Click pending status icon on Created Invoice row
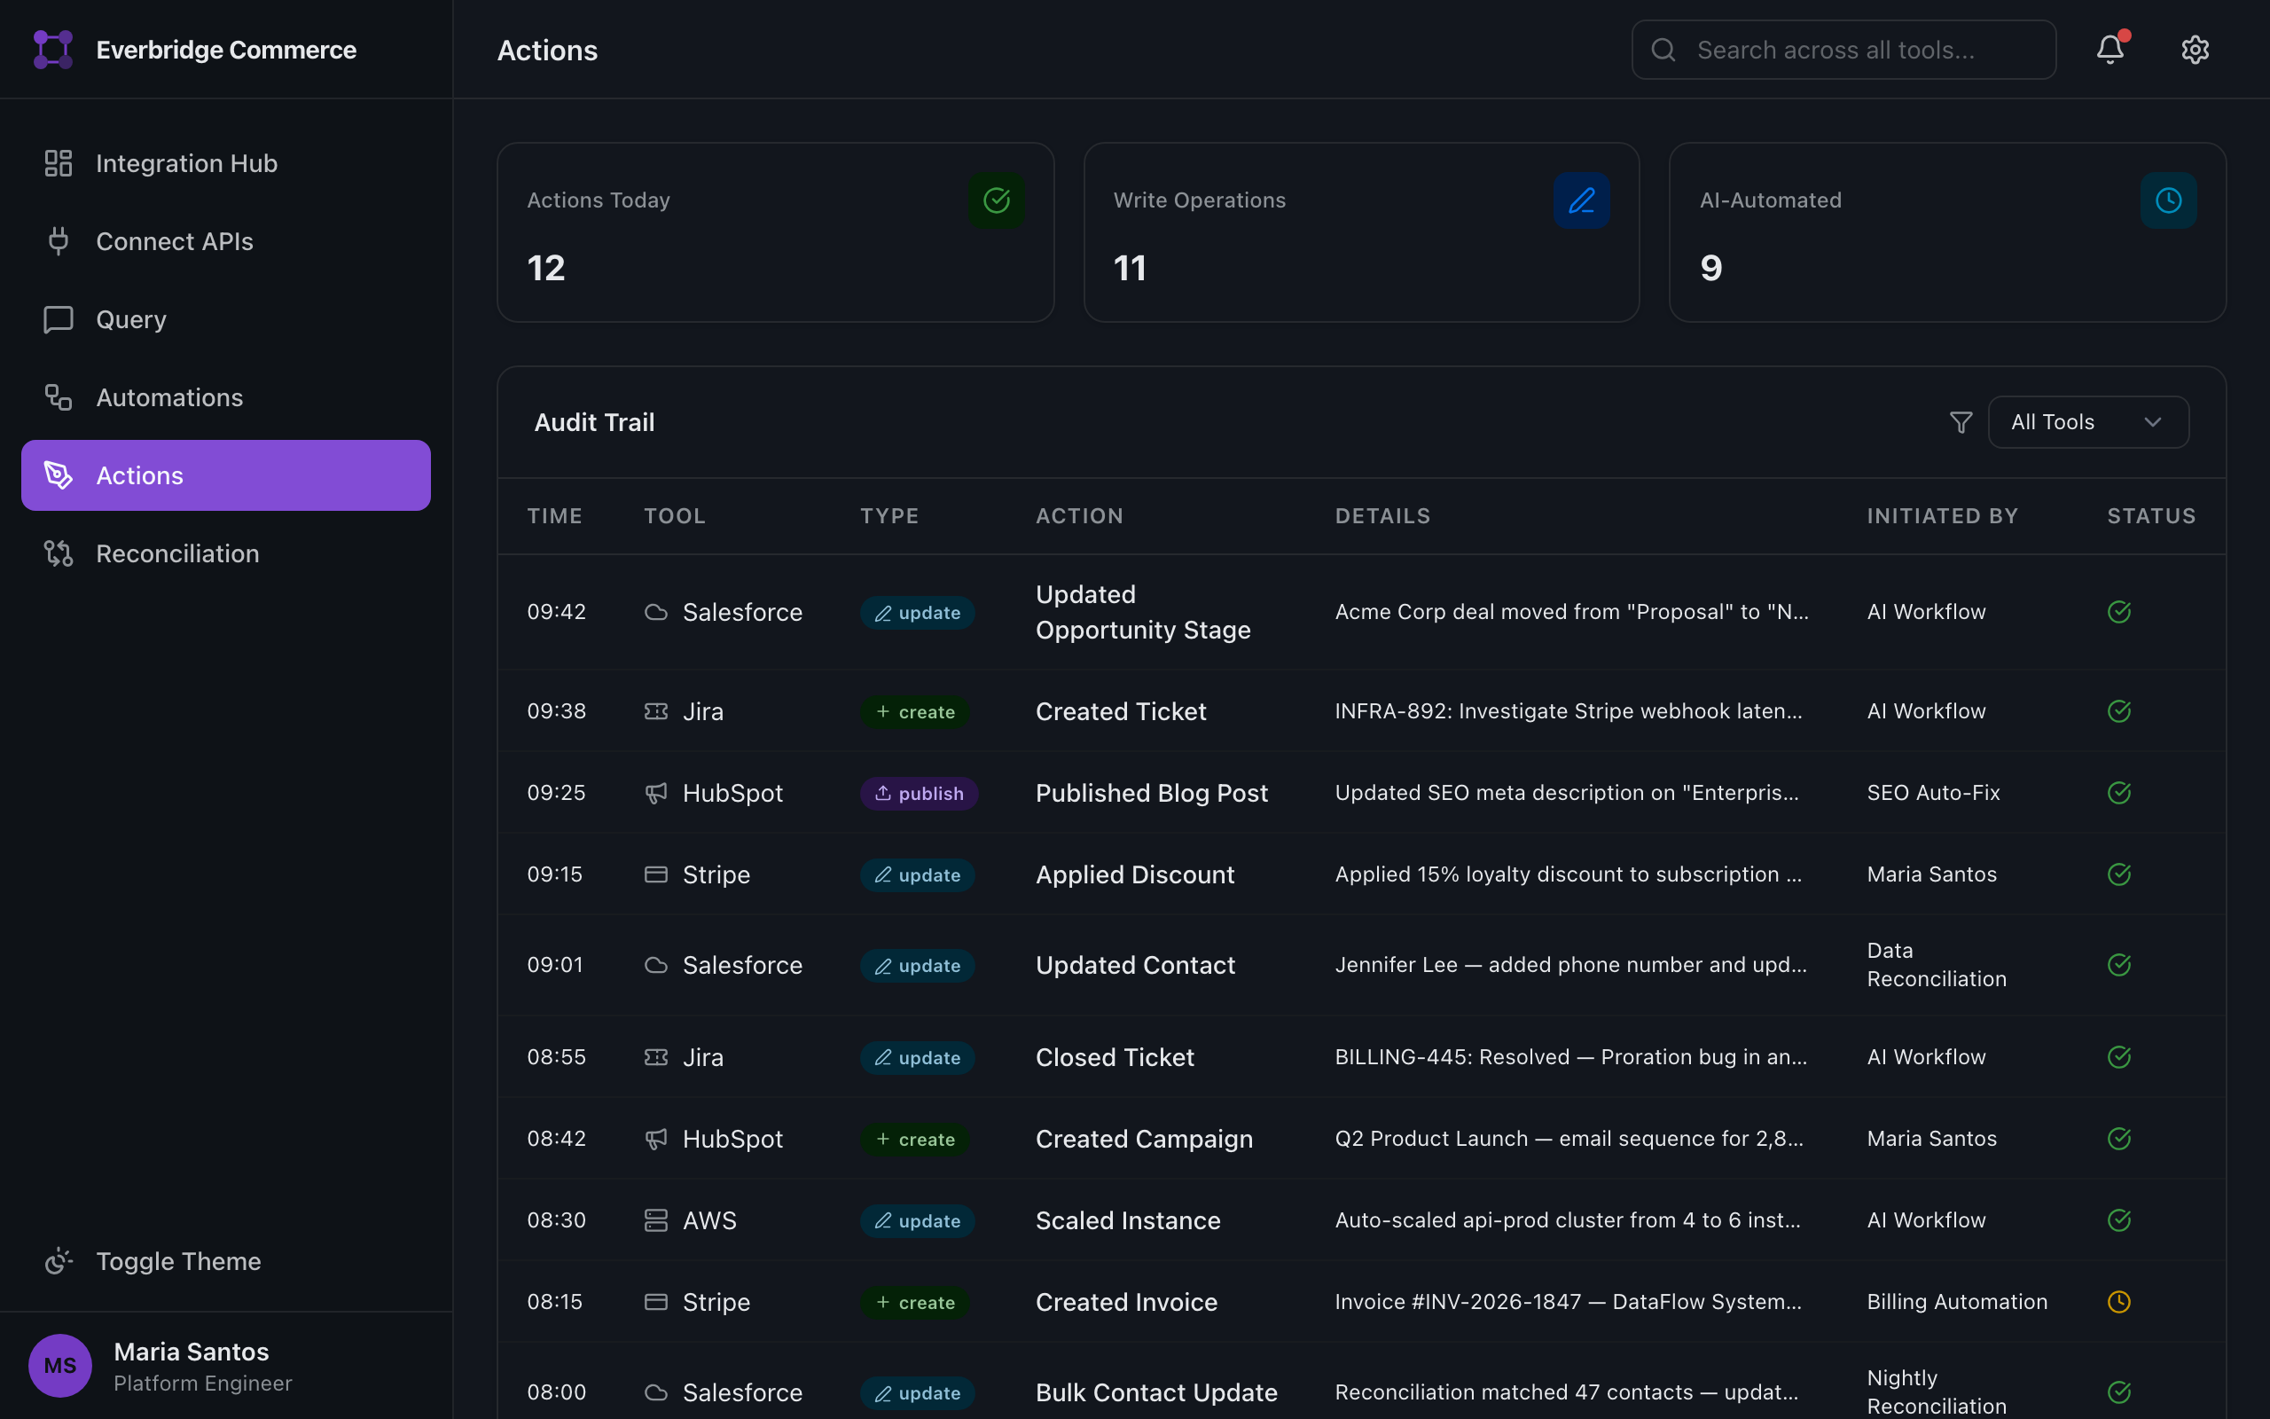The width and height of the screenshot is (2270, 1419). click(x=2119, y=1302)
